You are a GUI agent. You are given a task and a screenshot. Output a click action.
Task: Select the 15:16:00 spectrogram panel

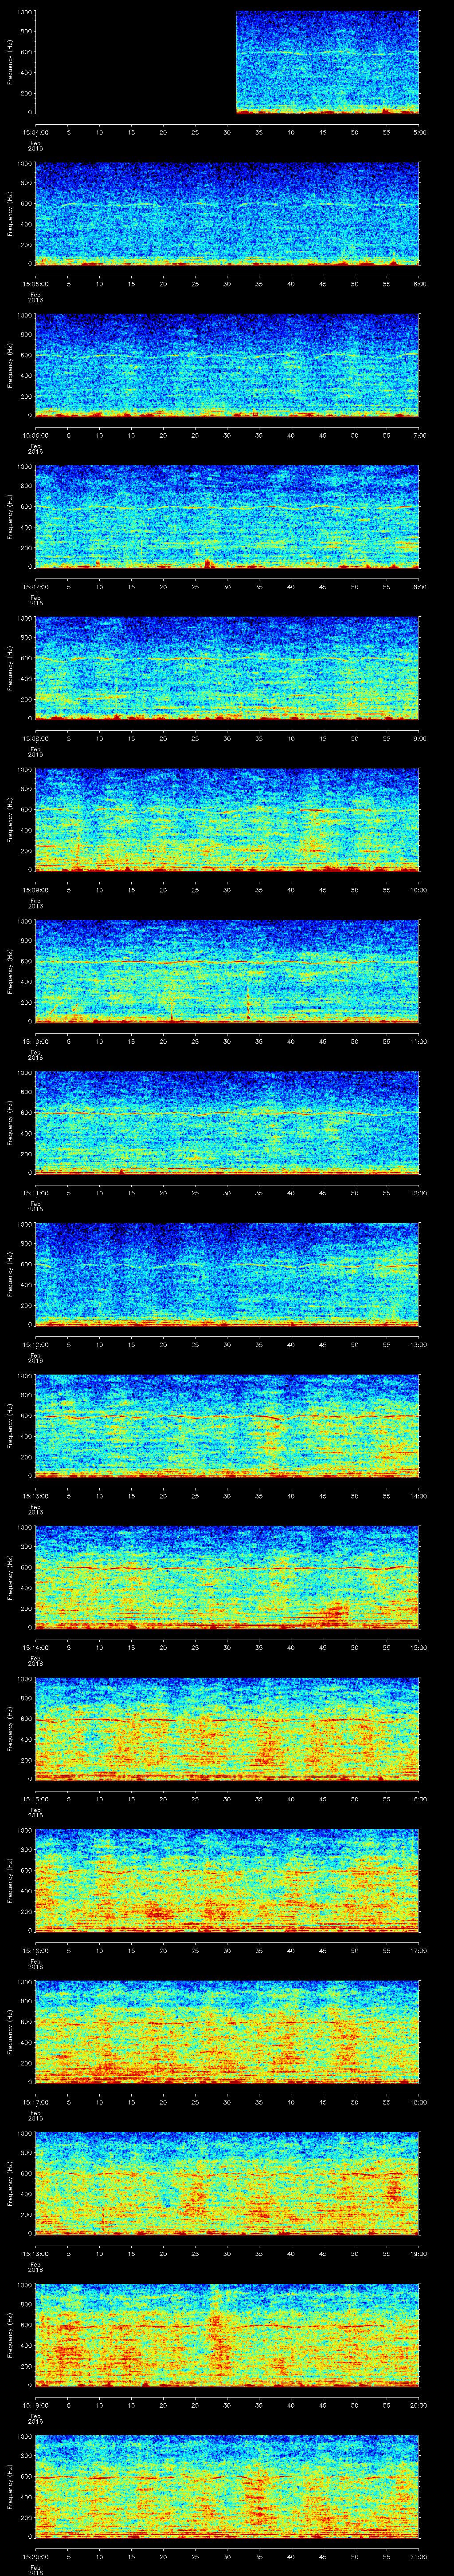point(227,1879)
